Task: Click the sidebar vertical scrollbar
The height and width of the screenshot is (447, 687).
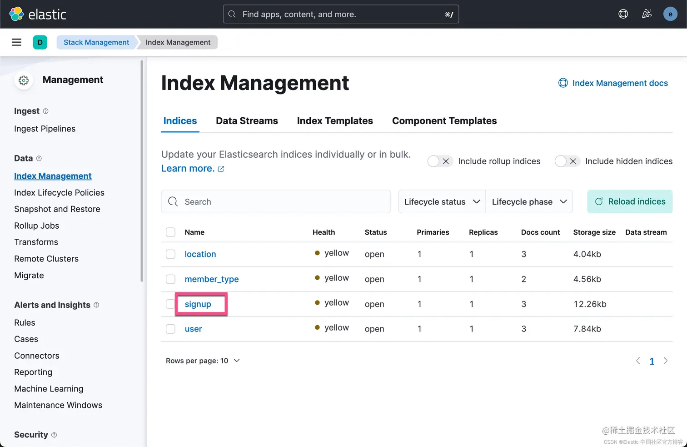Action: [142, 171]
